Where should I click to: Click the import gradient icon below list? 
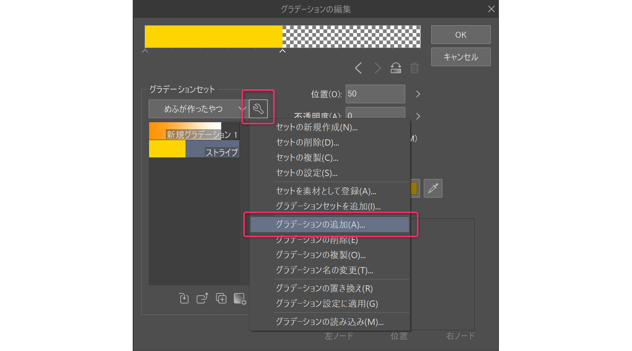point(184,298)
